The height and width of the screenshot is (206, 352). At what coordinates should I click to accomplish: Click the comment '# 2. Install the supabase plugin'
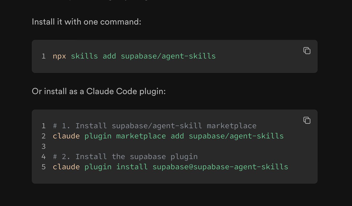(x=125, y=157)
